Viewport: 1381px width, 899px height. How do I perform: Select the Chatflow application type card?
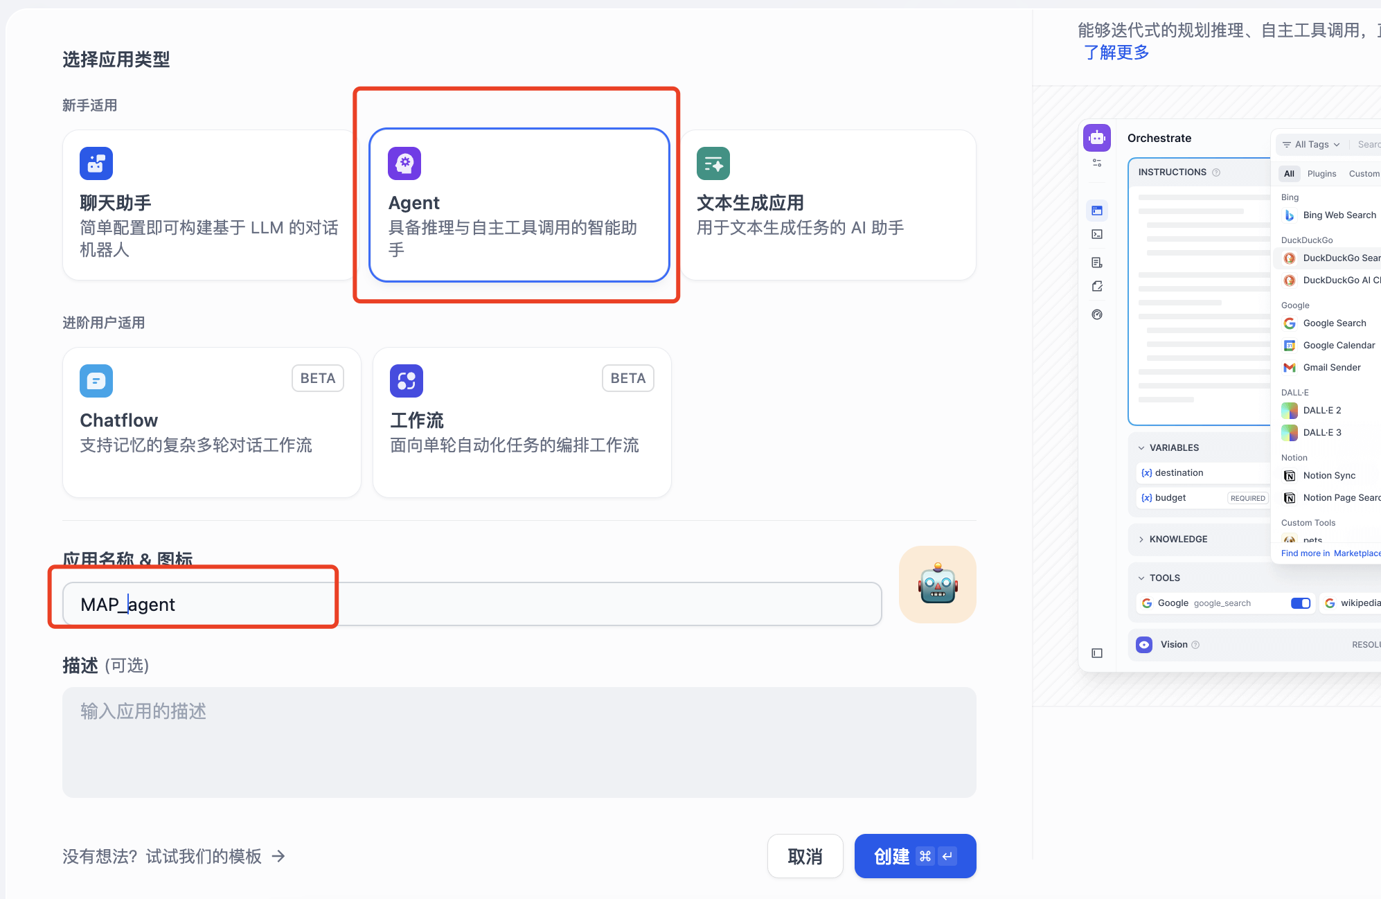(211, 422)
